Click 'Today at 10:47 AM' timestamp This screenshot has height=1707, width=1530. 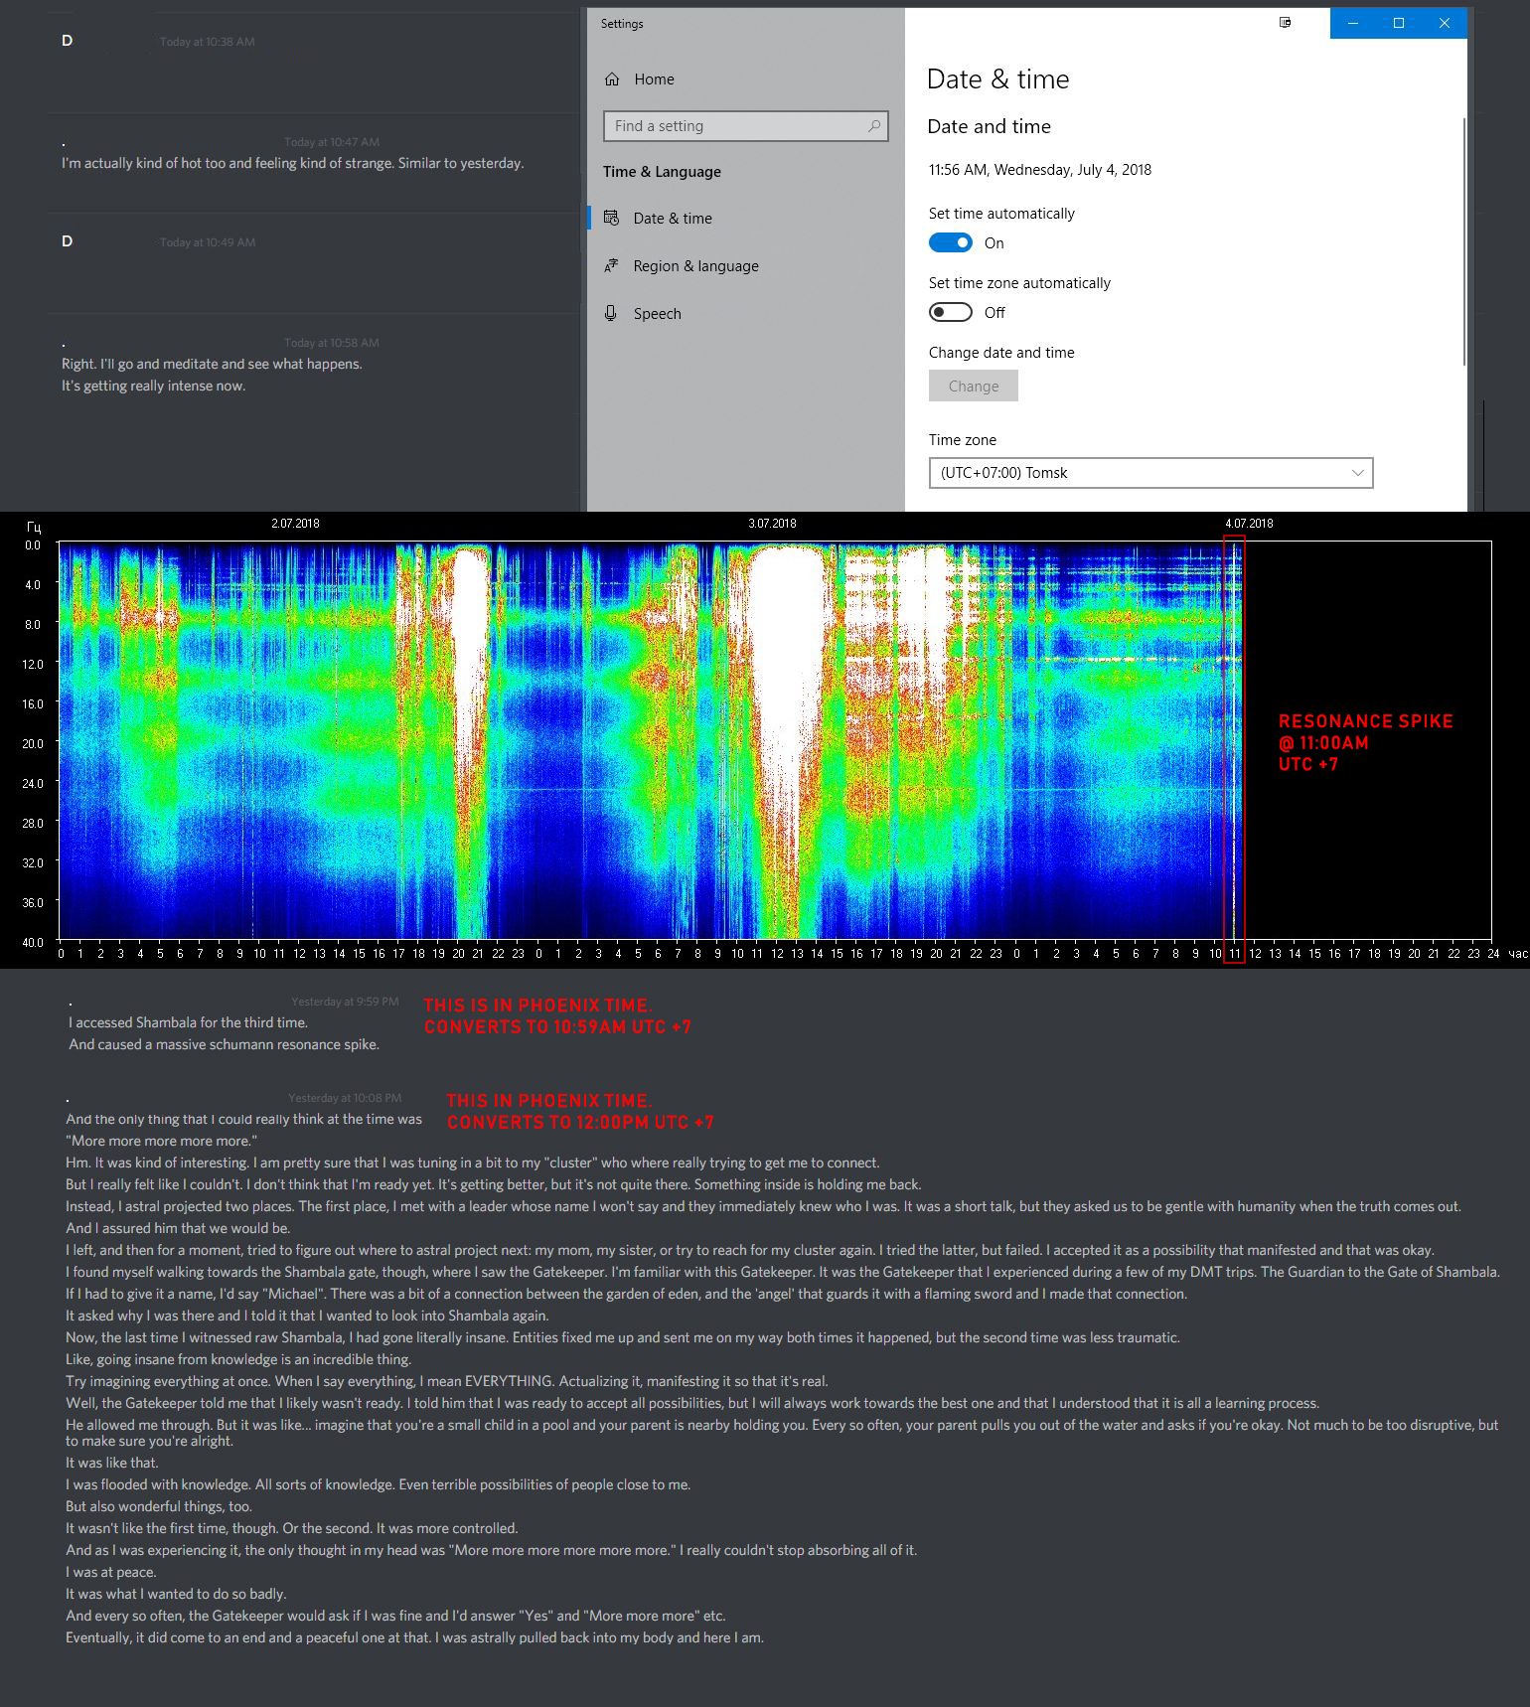point(332,142)
